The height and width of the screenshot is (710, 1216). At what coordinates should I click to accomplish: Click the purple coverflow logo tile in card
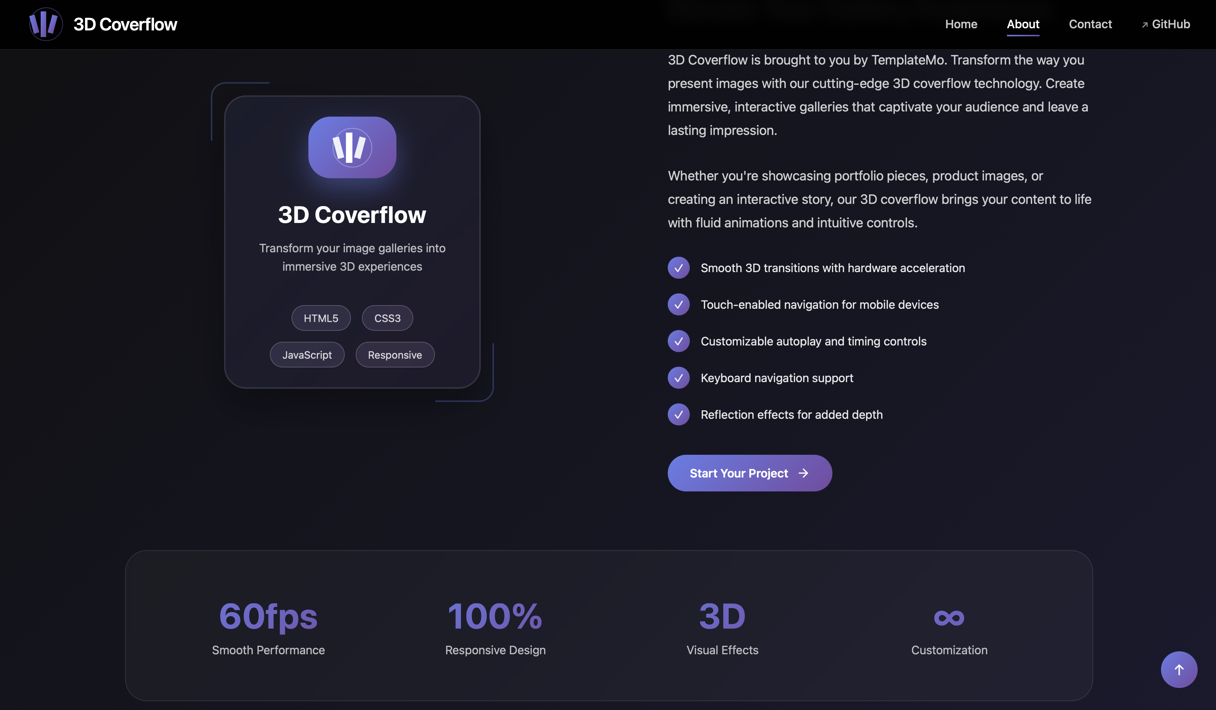352,147
